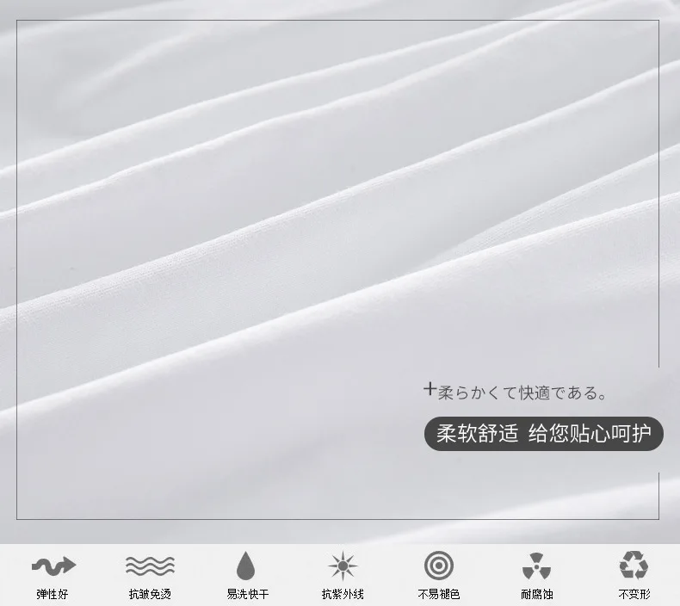
Task: Click the Japanese text 柔らかくて快適である
Action: 522,393
